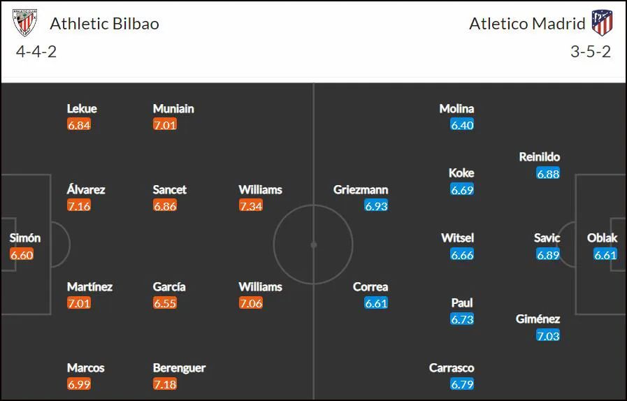Select goalkeeper Simón on the pitch

click(x=24, y=238)
